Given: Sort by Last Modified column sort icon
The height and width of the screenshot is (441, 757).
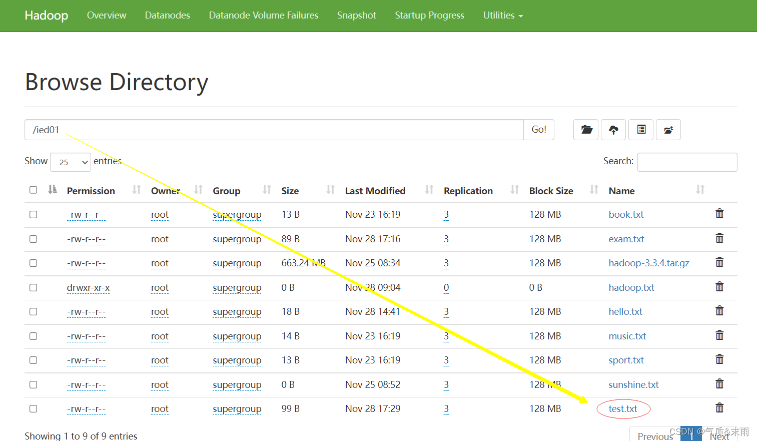Looking at the screenshot, I should click(429, 190).
